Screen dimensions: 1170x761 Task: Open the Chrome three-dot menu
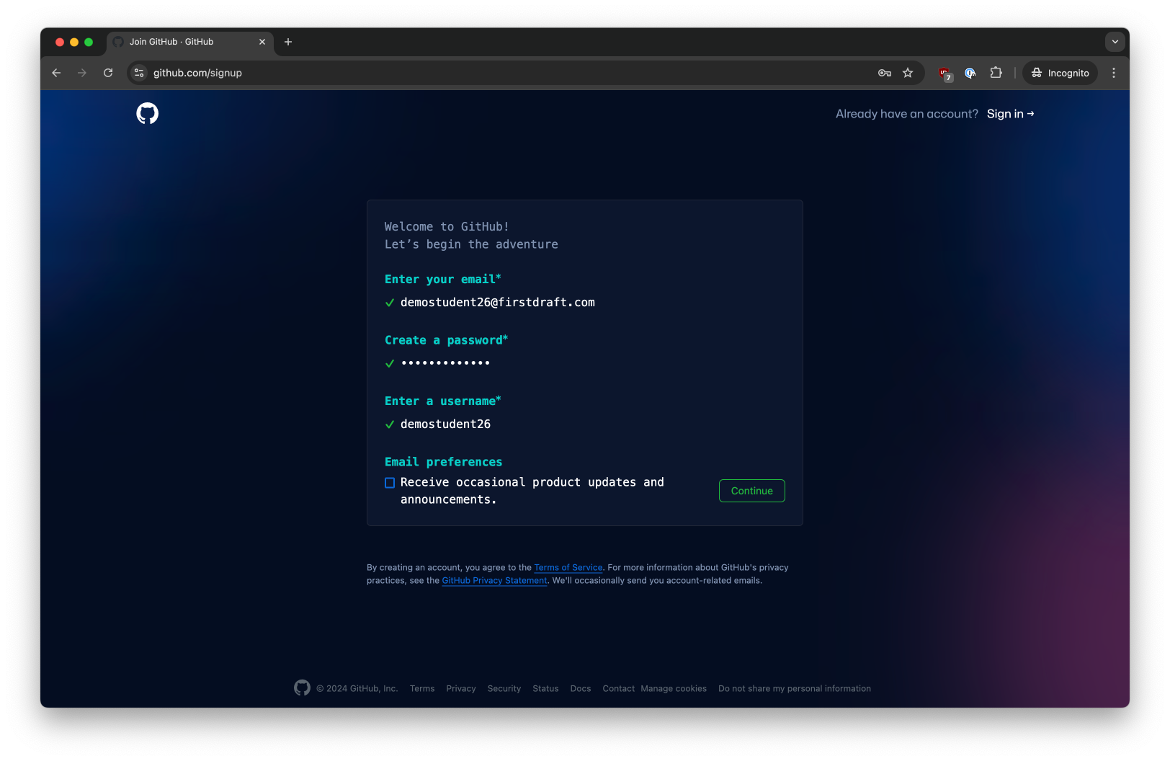[1114, 73]
